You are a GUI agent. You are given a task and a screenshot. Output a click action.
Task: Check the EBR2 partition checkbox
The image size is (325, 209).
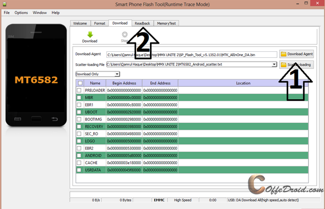[x=79, y=148]
